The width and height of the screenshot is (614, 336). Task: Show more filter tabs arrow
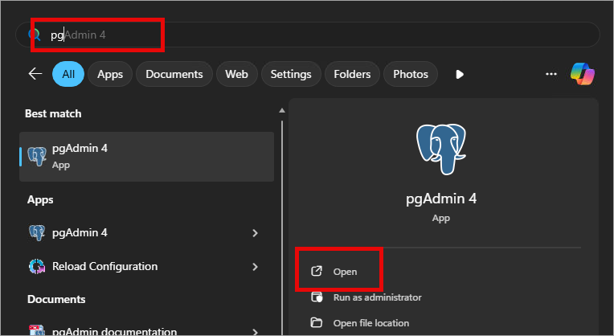tap(460, 74)
